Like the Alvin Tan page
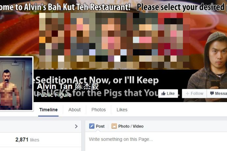Screen dimensions: 227x151 168,93
